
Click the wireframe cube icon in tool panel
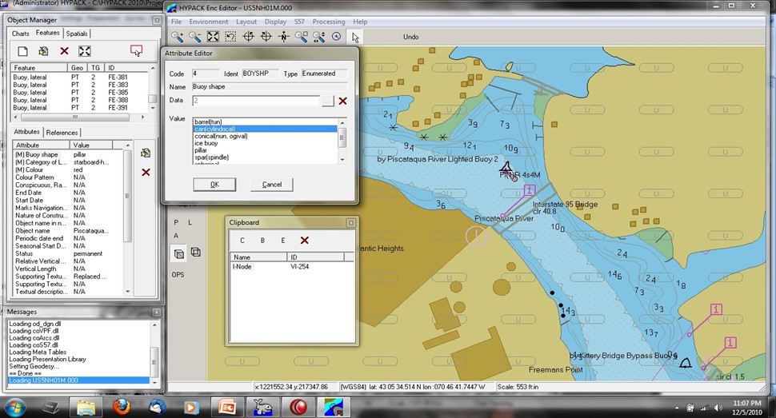[196, 253]
